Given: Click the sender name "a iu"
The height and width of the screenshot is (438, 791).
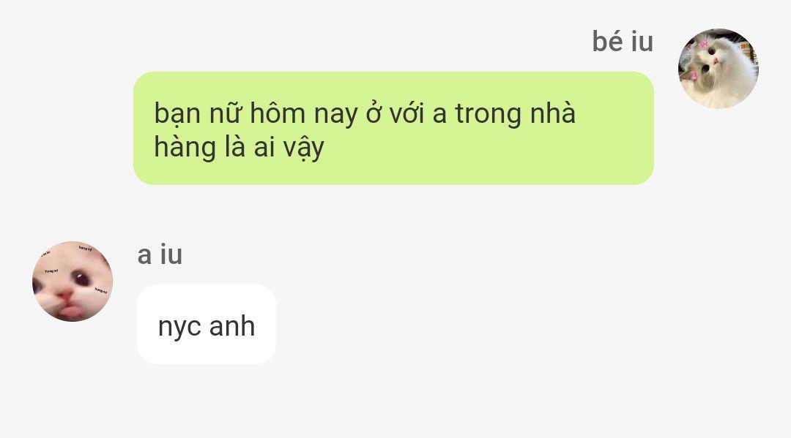Looking at the screenshot, I should 160,254.
